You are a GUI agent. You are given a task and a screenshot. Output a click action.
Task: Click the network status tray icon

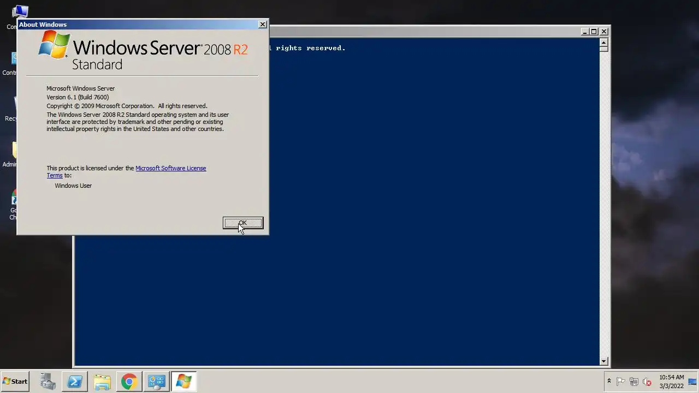(634, 382)
